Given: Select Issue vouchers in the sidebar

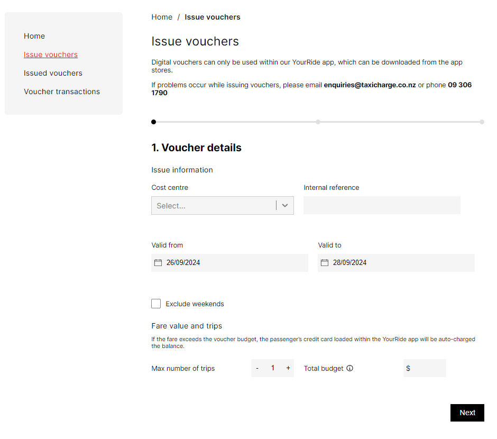Looking at the screenshot, I should click(51, 54).
